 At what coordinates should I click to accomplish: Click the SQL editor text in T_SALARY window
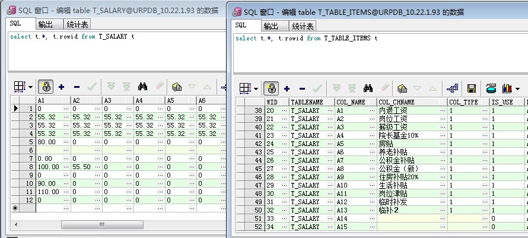tap(72, 37)
